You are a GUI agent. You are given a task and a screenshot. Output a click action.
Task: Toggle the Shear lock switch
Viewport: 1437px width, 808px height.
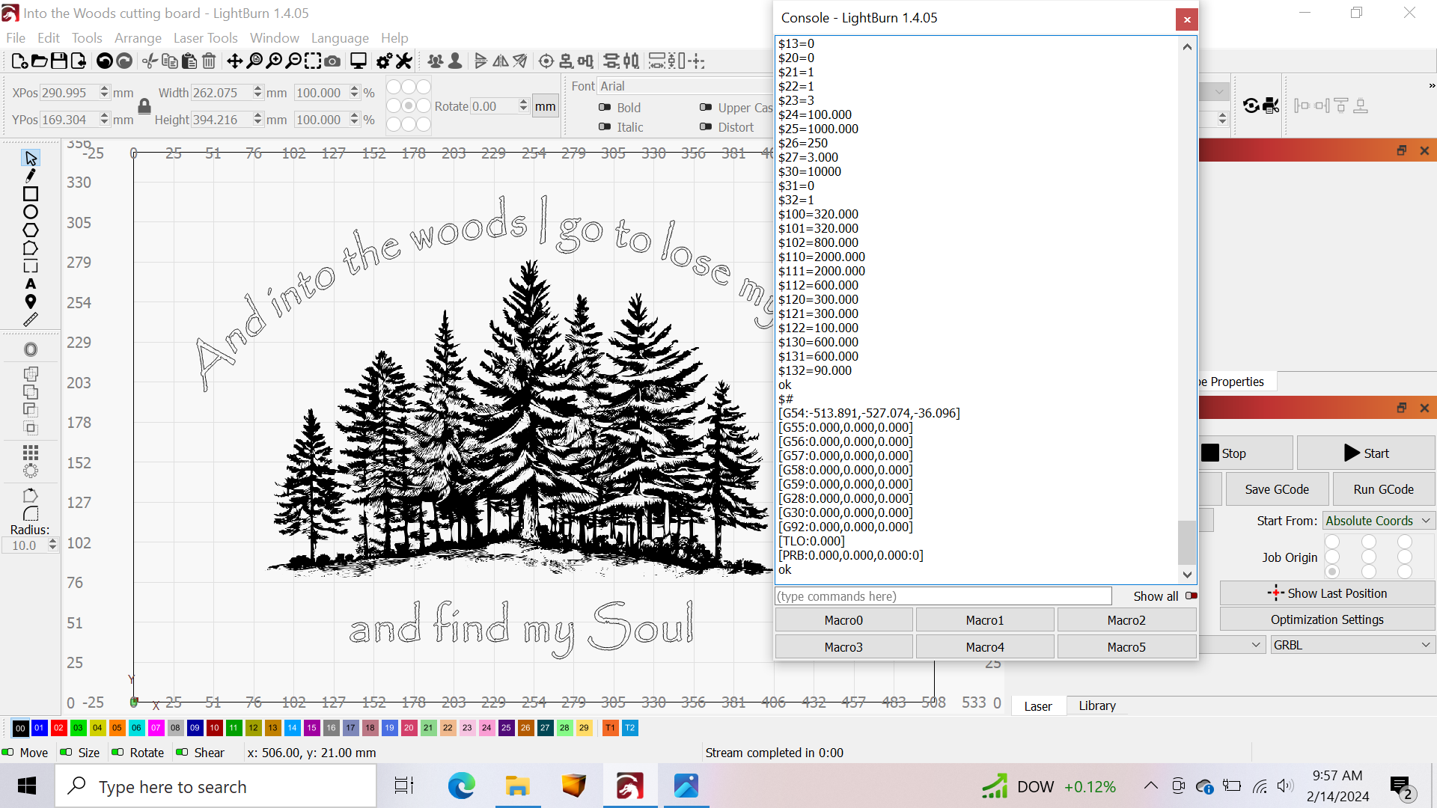click(183, 753)
